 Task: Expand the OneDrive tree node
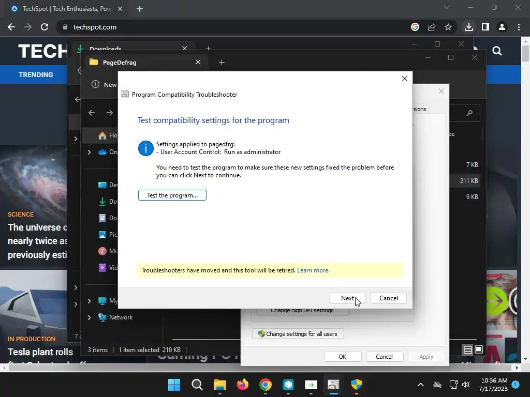pyautogui.click(x=89, y=152)
